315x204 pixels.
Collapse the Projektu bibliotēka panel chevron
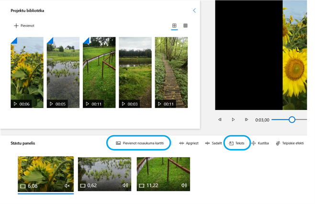(194, 10)
